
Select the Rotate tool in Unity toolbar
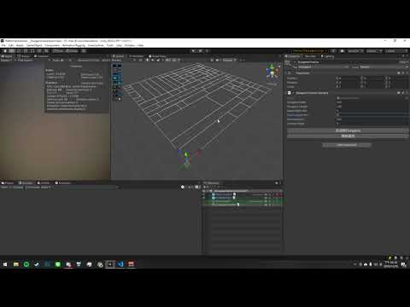(19, 51)
